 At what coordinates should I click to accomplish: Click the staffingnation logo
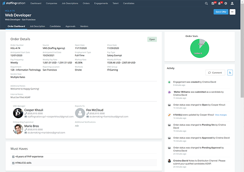(x=14, y=3)
